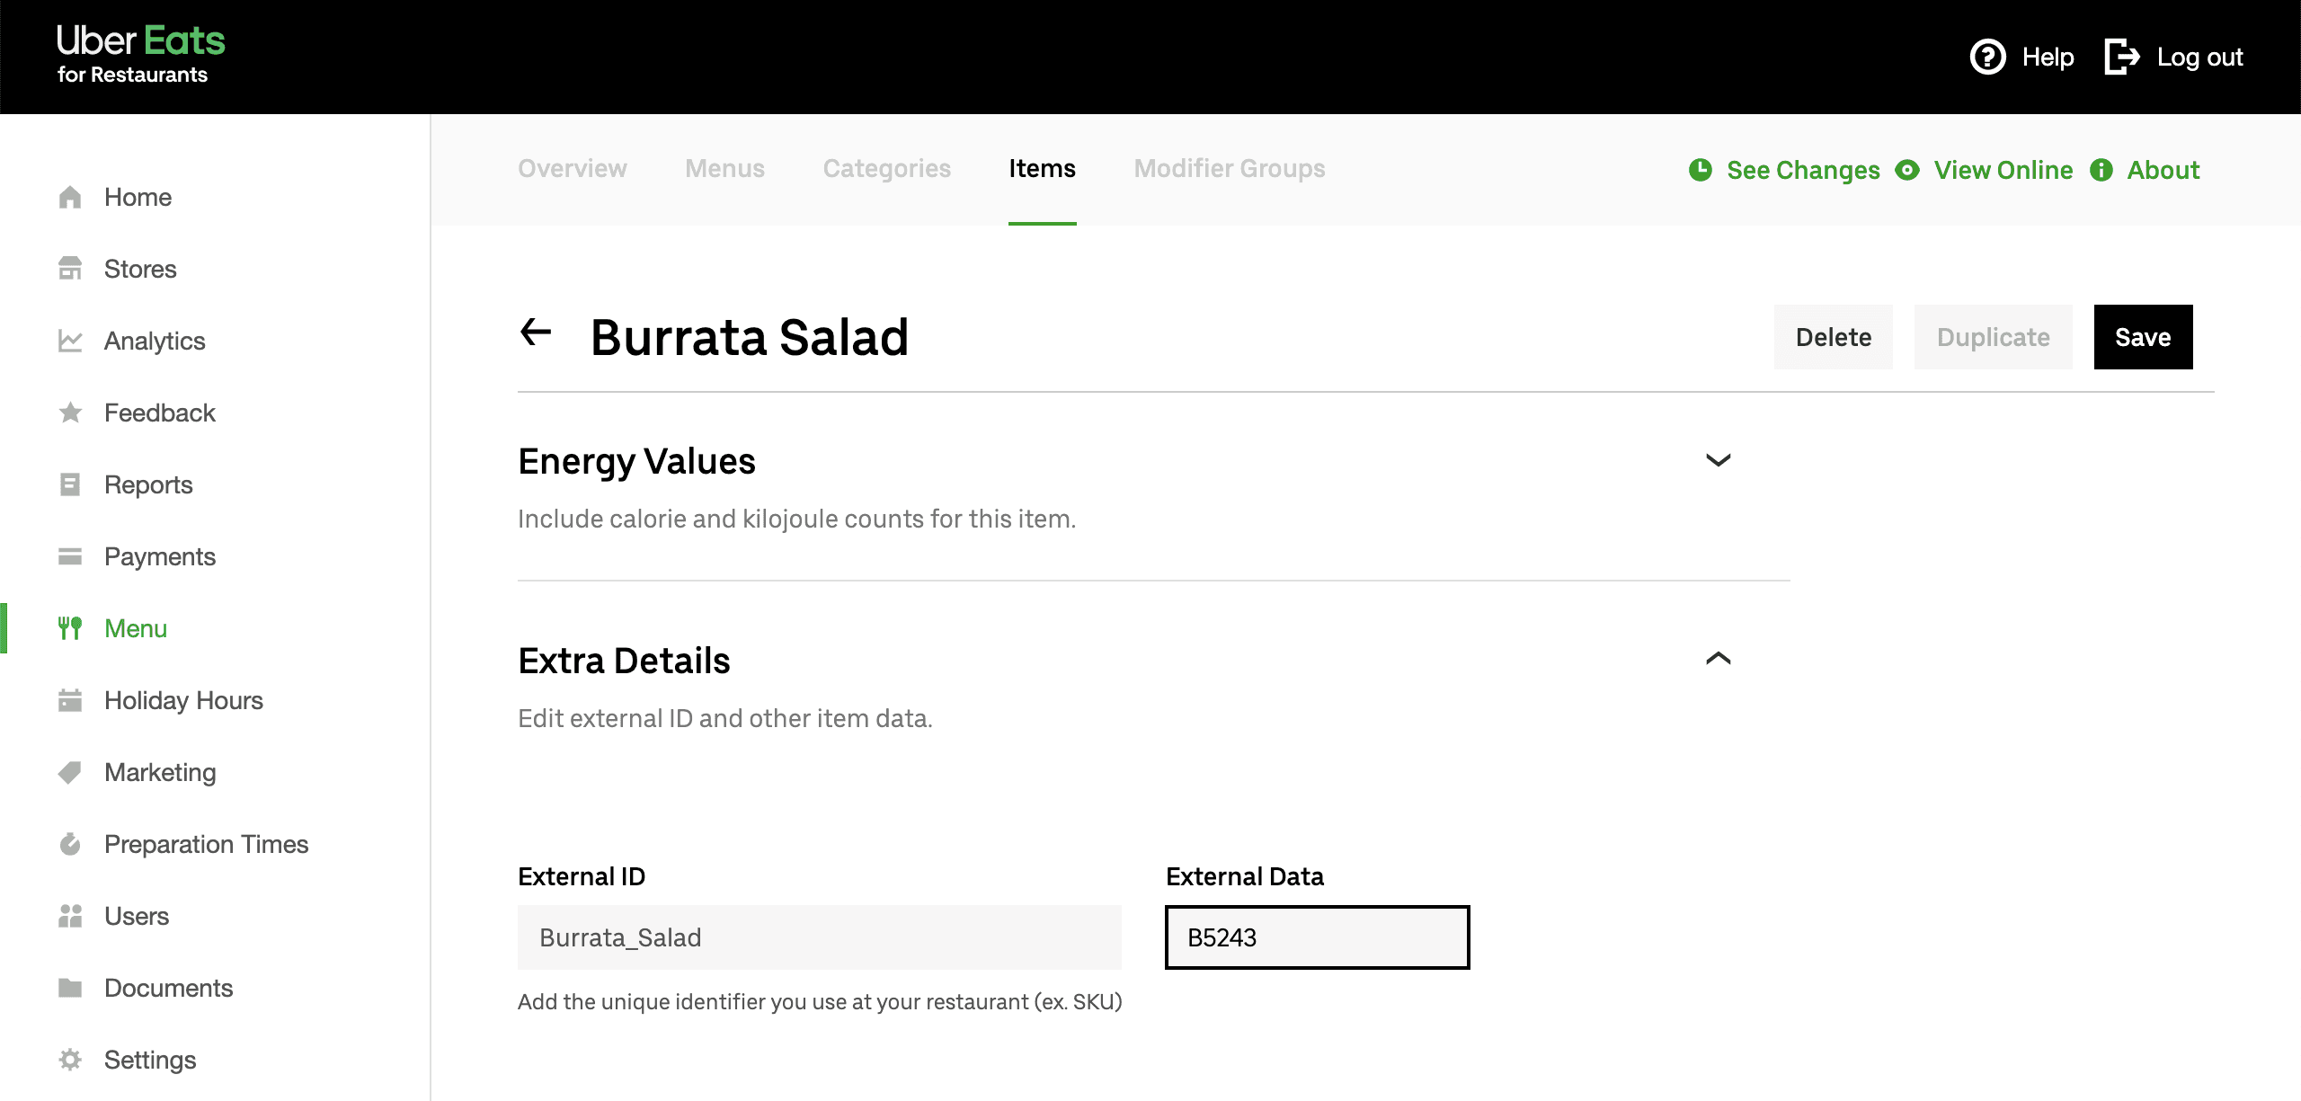Image resolution: width=2301 pixels, height=1101 pixels.
Task: Click the Duplicate button
Action: click(x=1994, y=337)
